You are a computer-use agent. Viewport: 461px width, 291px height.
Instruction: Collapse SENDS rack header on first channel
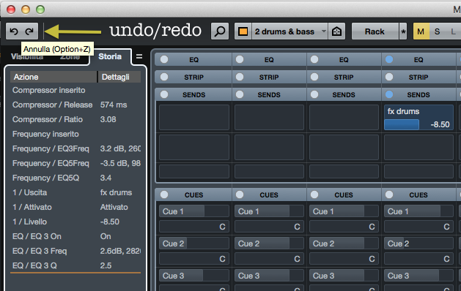[193, 95]
